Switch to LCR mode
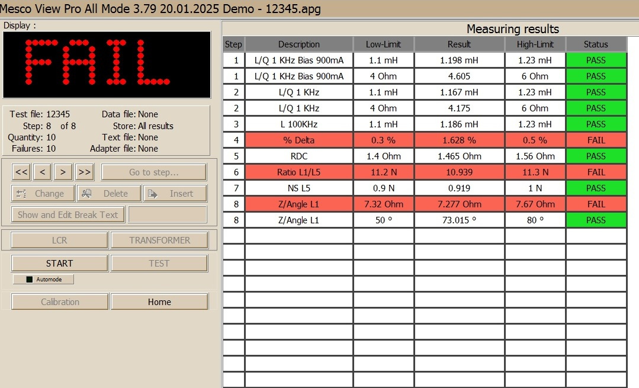Screen dimensions: 639x388 tap(59, 240)
